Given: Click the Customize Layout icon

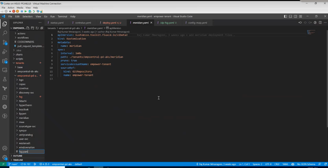Looking at the screenshot, I should [301, 16].
